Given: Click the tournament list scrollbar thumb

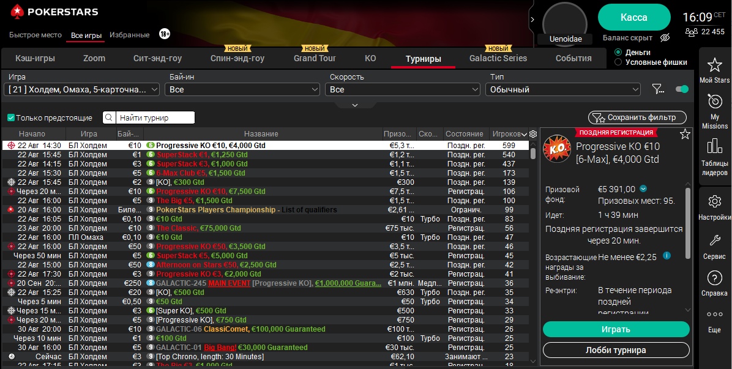Looking at the screenshot, I should (533, 154).
